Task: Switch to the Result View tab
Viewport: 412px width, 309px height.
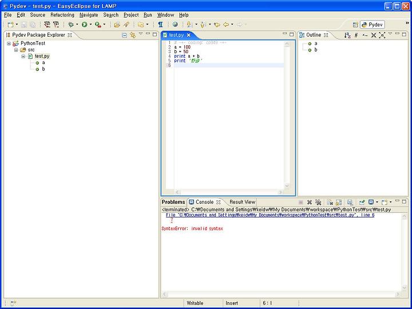Action: [242, 202]
